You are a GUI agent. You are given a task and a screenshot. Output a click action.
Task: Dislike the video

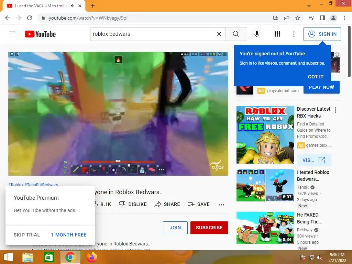[133, 204]
